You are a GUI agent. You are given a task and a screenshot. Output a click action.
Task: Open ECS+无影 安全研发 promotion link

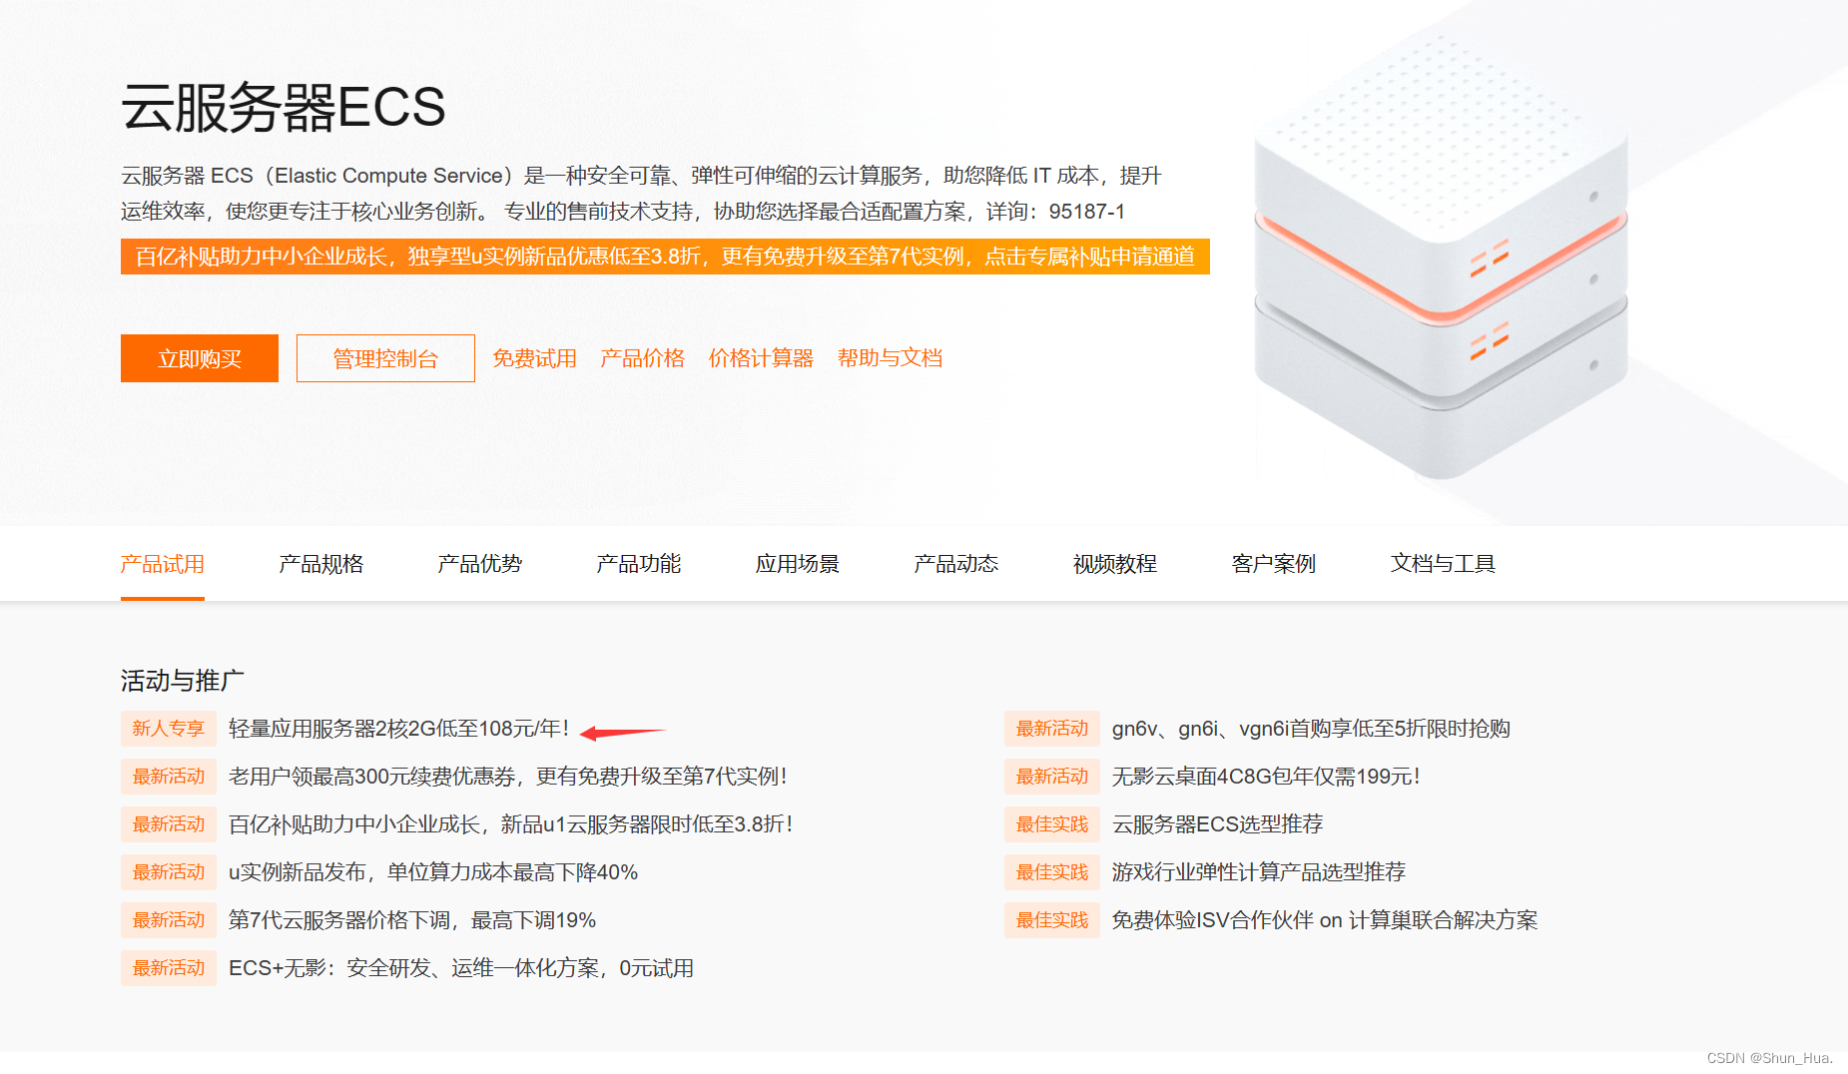click(461, 968)
